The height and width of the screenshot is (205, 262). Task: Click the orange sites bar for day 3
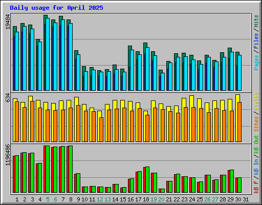[x=32, y=121]
